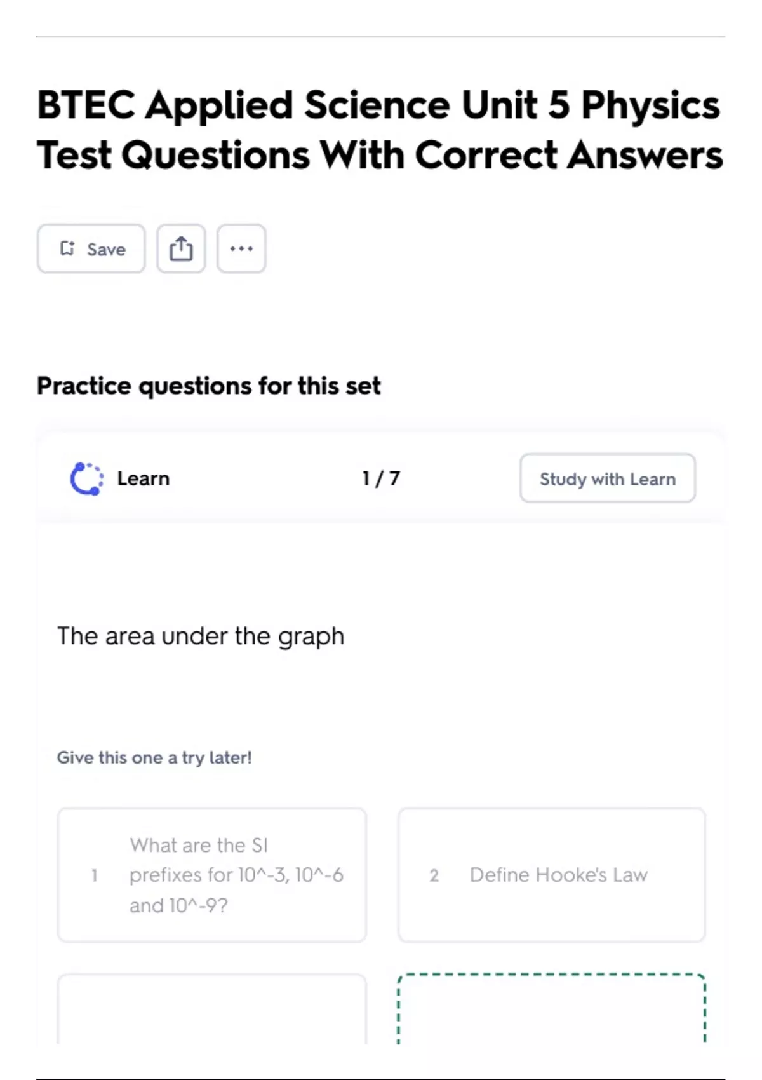The width and height of the screenshot is (762, 1080).
Task: Click the Give this one a try later message
Action: click(x=154, y=757)
